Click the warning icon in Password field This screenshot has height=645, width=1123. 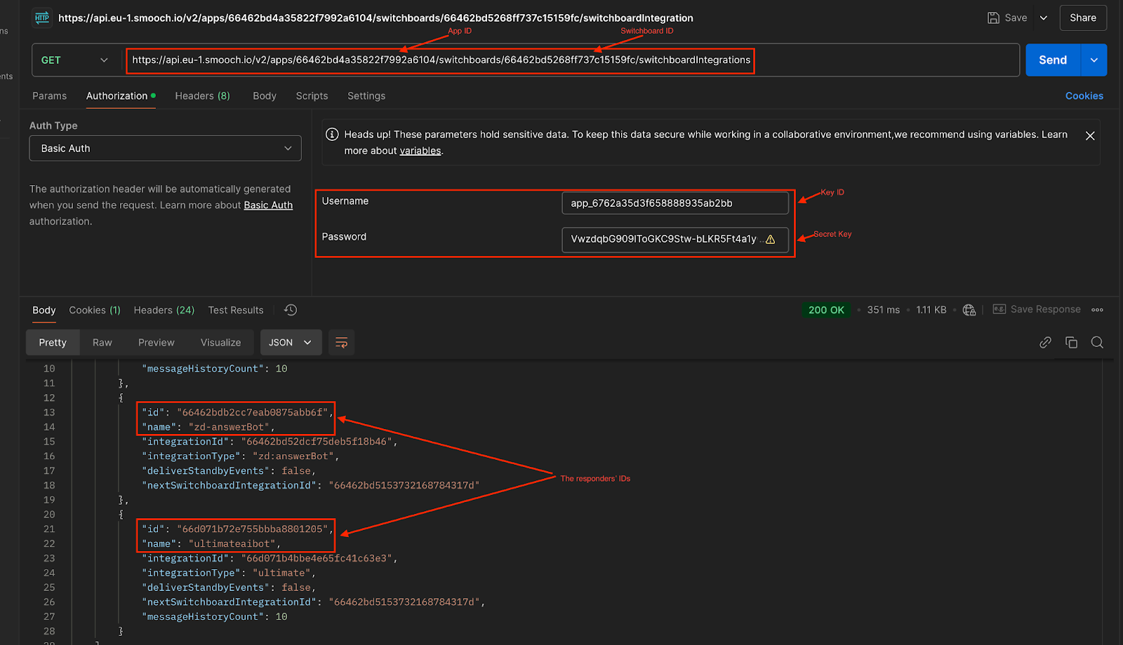tap(771, 239)
